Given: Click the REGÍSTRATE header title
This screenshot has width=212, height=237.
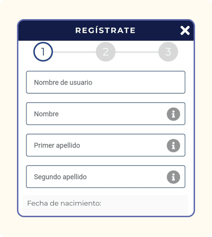Looking at the screenshot, I should (x=105, y=30).
